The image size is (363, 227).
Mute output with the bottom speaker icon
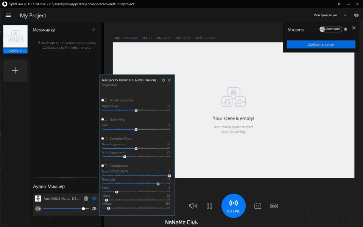[x=193, y=206]
